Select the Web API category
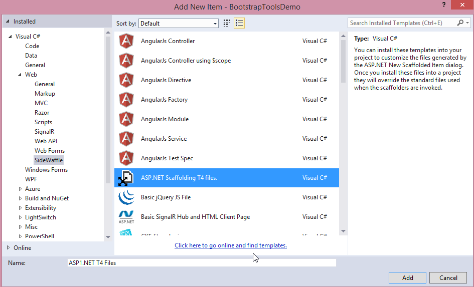 coord(46,141)
